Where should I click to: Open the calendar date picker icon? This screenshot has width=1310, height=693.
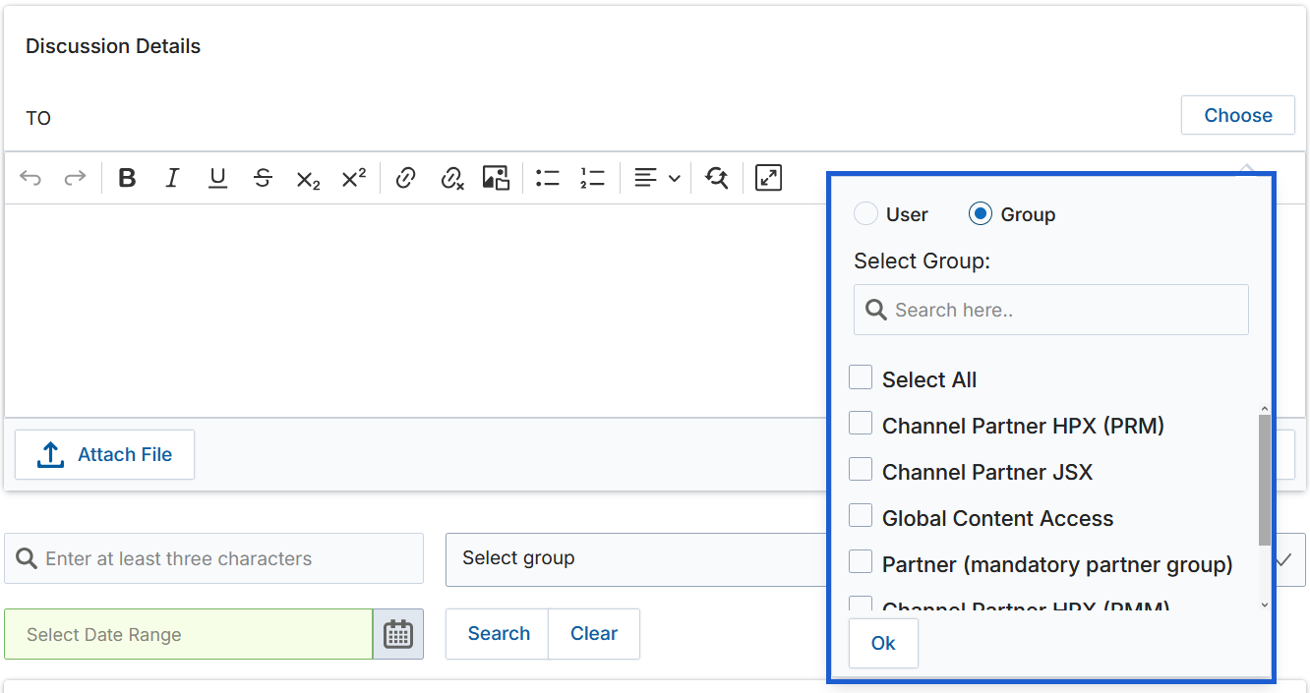click(x=398, y=634)
